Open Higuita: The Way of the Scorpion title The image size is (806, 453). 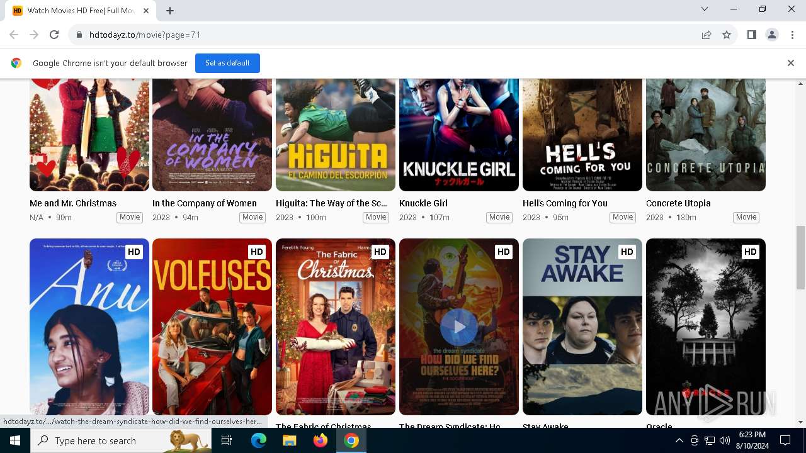point(331,203)
